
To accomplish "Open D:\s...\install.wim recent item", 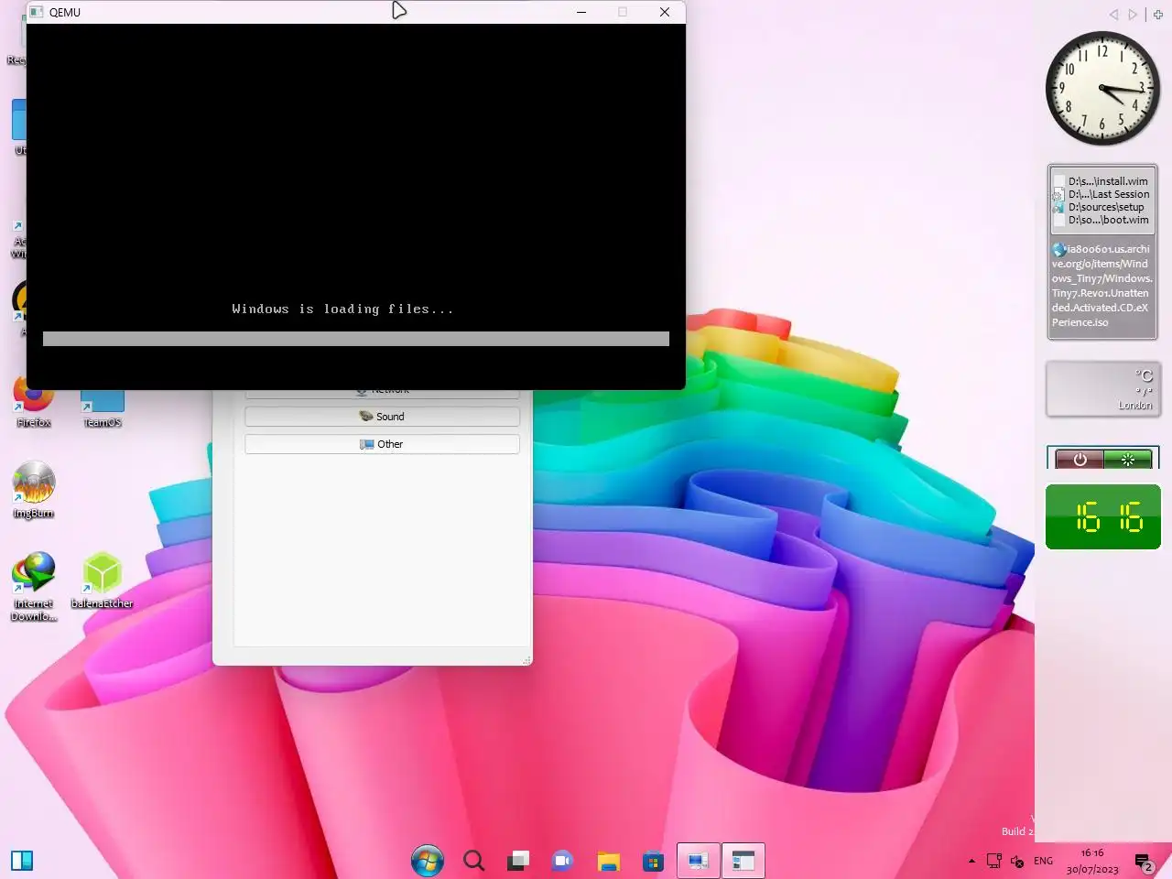I will [1101, 181].
